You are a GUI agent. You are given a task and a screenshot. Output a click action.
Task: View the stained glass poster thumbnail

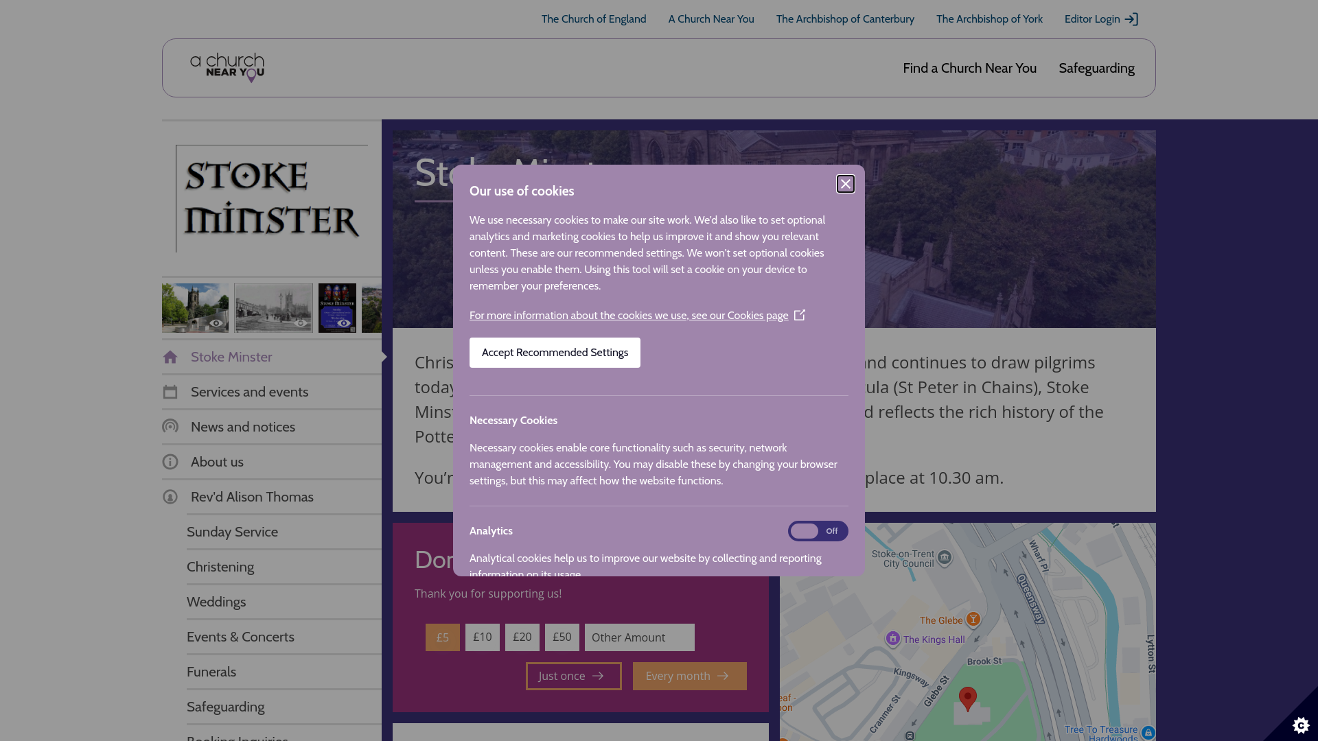pos(337,308)
